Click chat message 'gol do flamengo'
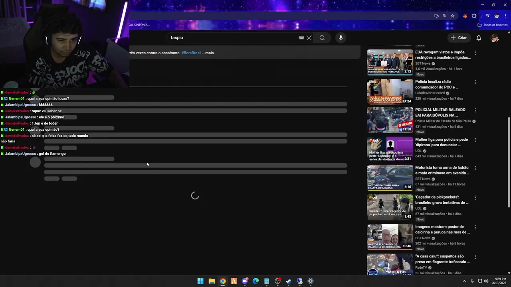This screenshot has height=287, width=511. tap(52, 154)
